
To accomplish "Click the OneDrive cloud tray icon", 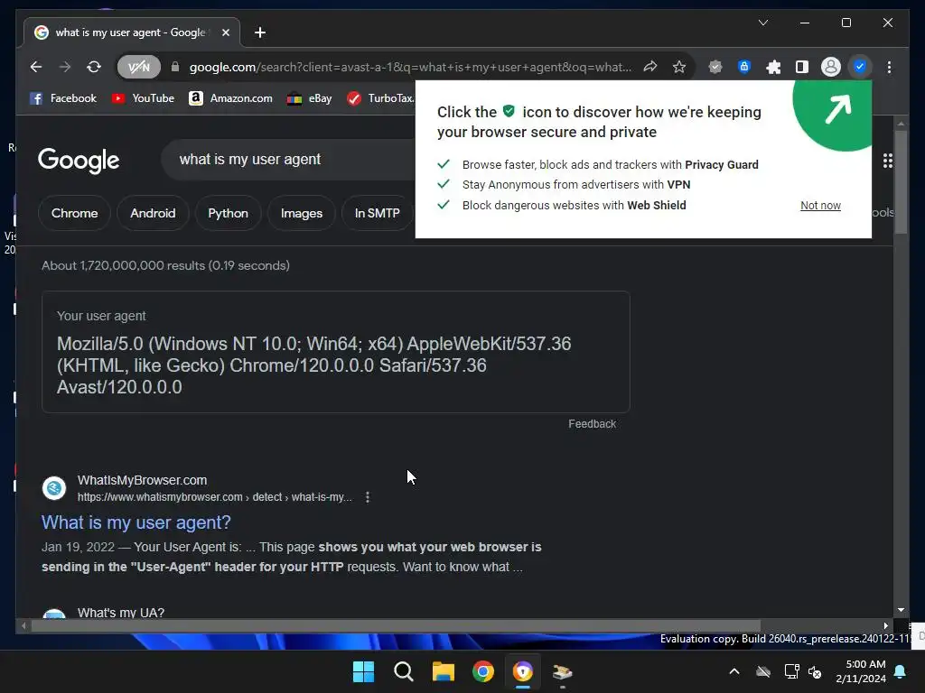I will coord(763,671).
